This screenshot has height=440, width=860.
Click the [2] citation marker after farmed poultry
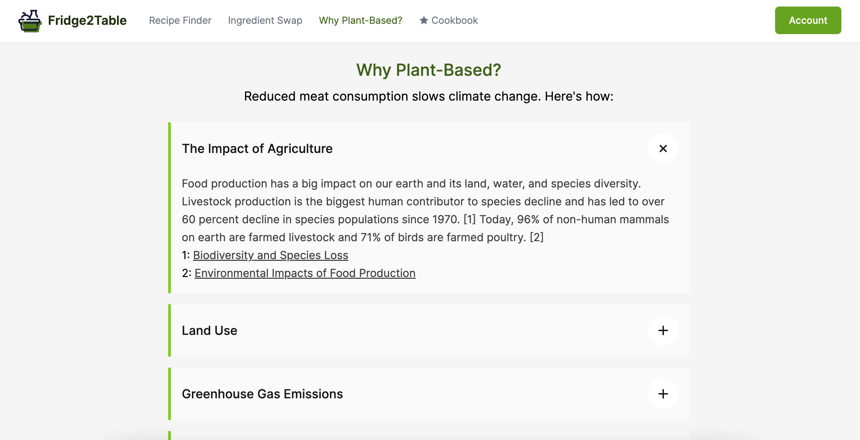(x=537, y=237)
